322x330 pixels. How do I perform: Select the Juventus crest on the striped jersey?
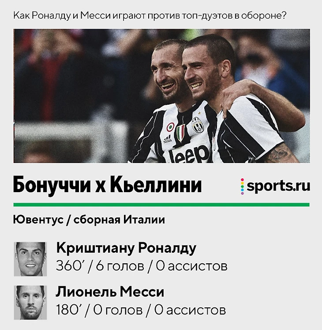point(197,125)
